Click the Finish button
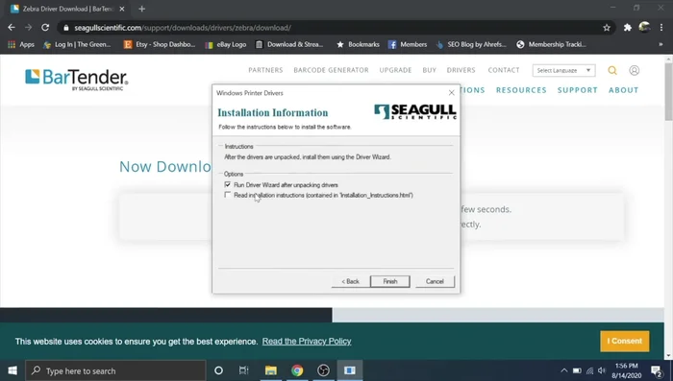Viewport: 673px width, 381px height. [x=390, y=281]
